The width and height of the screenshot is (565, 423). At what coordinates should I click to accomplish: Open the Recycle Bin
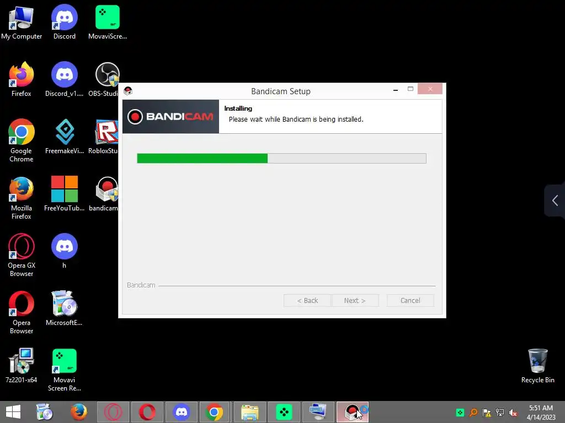537,366
